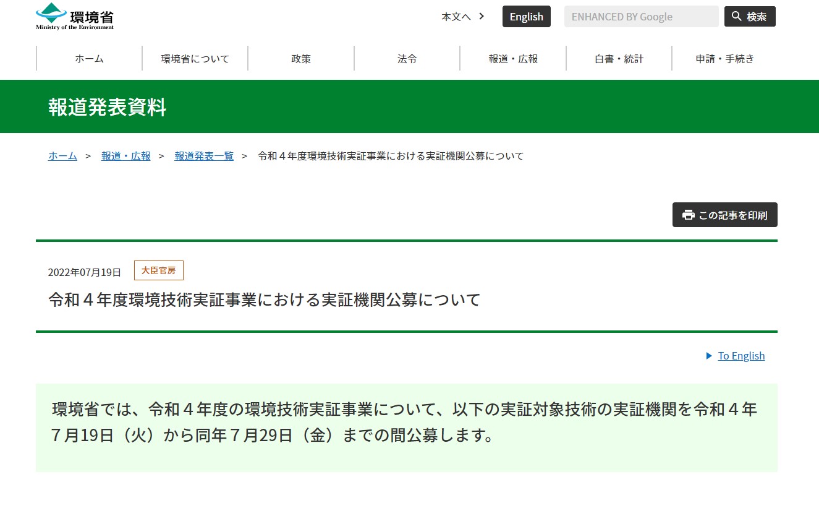This screenshot has width=819, height=508.
Task: Open the 白書・統計 navigation menu
Action: tap(619, 59)
